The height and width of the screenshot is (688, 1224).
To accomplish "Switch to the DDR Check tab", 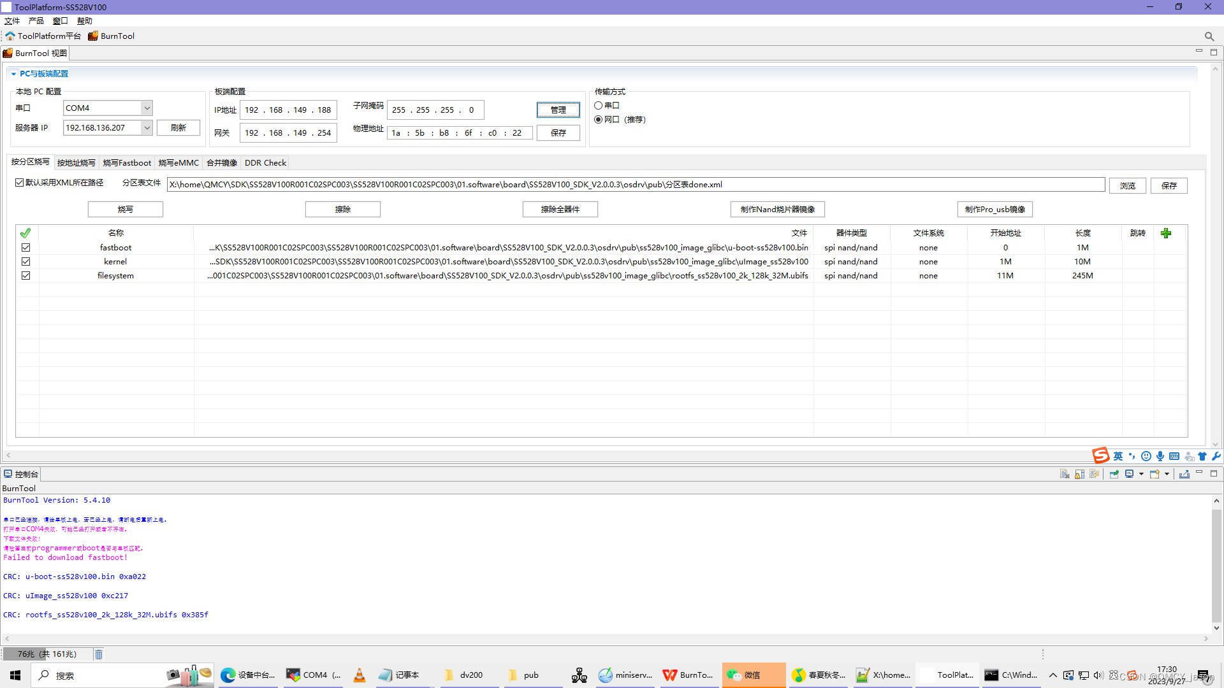I will [x=265, y=163].
